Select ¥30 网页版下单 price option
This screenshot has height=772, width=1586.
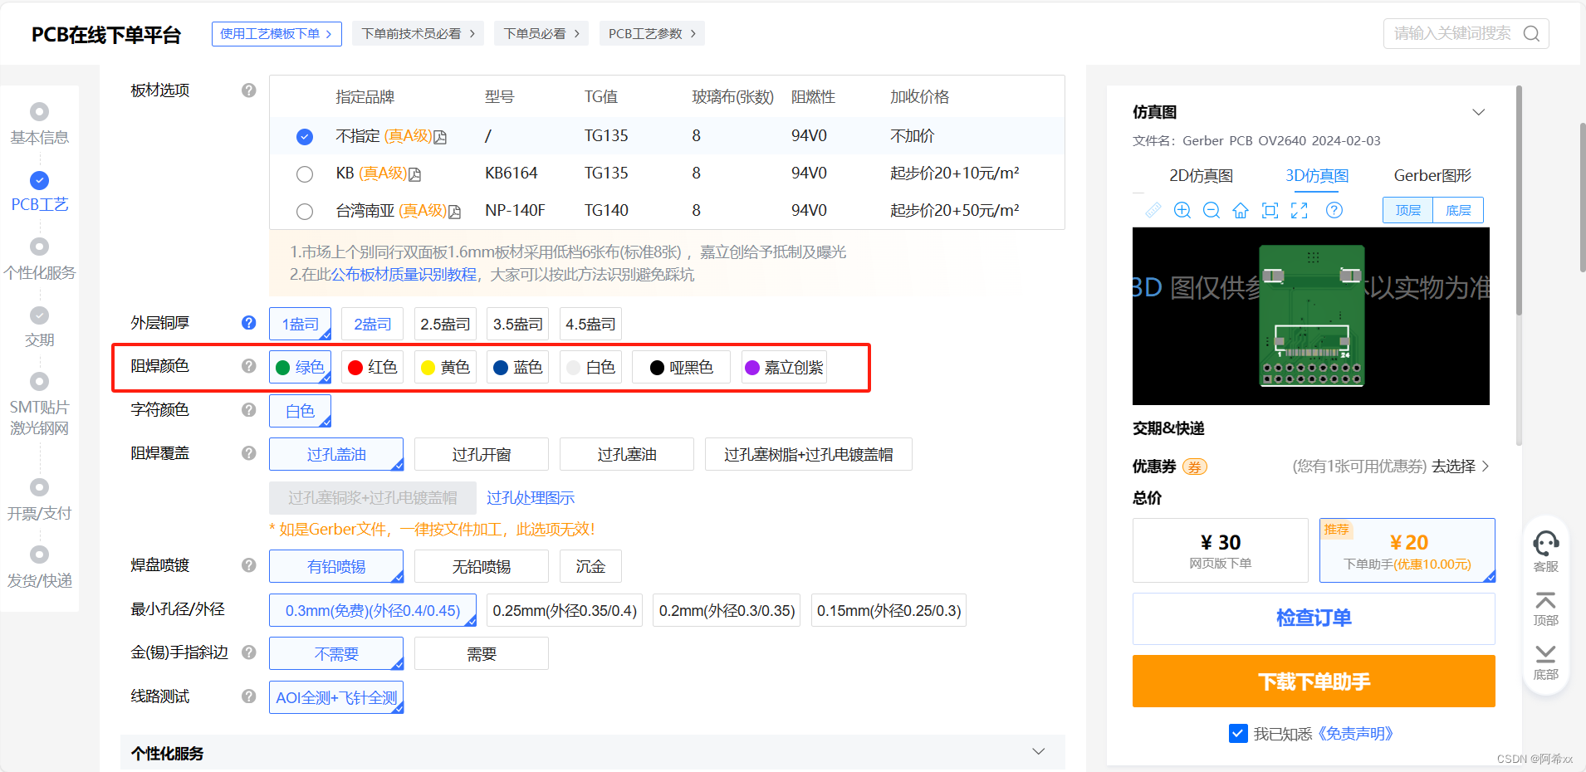tap(1221, 550)
